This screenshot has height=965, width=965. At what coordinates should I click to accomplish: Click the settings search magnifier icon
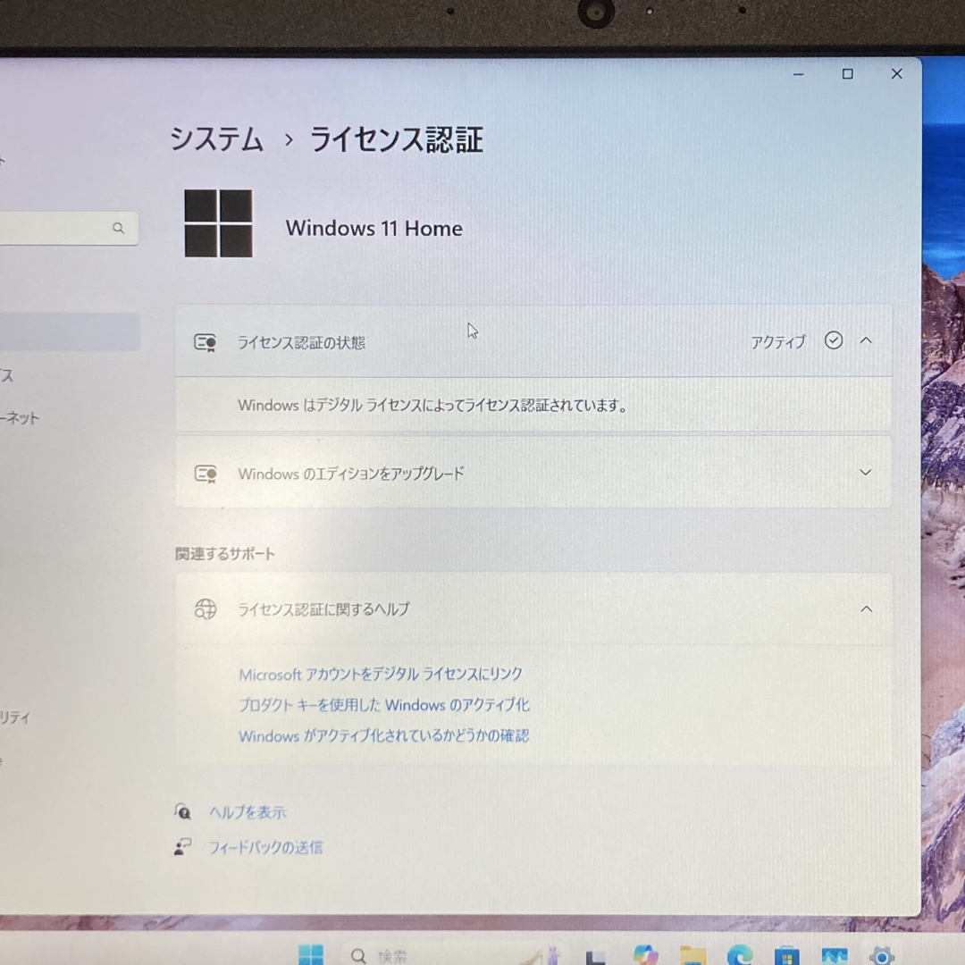point(119,229)
